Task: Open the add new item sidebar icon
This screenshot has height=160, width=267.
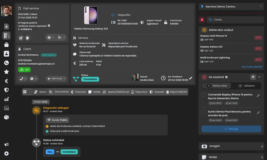Action: (6, 26)
